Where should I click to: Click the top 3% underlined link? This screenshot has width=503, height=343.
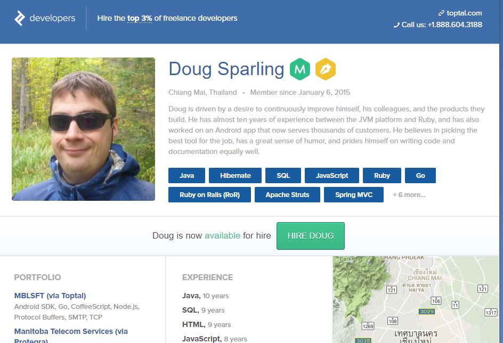tap(140, 18)
